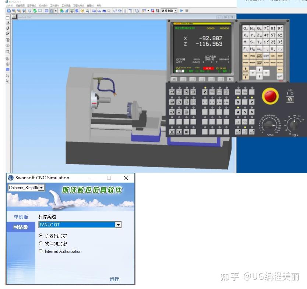Open the 帮助 menu
The image size is (307, 289).
[x=99, y=6]
